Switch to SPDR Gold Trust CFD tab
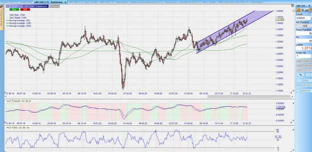Image resolution: width=312 pixels, height=152 pixels. tap(241, 2)
